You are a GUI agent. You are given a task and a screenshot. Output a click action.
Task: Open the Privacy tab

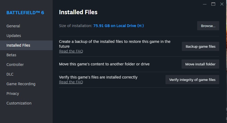click(x=13, y=94)
